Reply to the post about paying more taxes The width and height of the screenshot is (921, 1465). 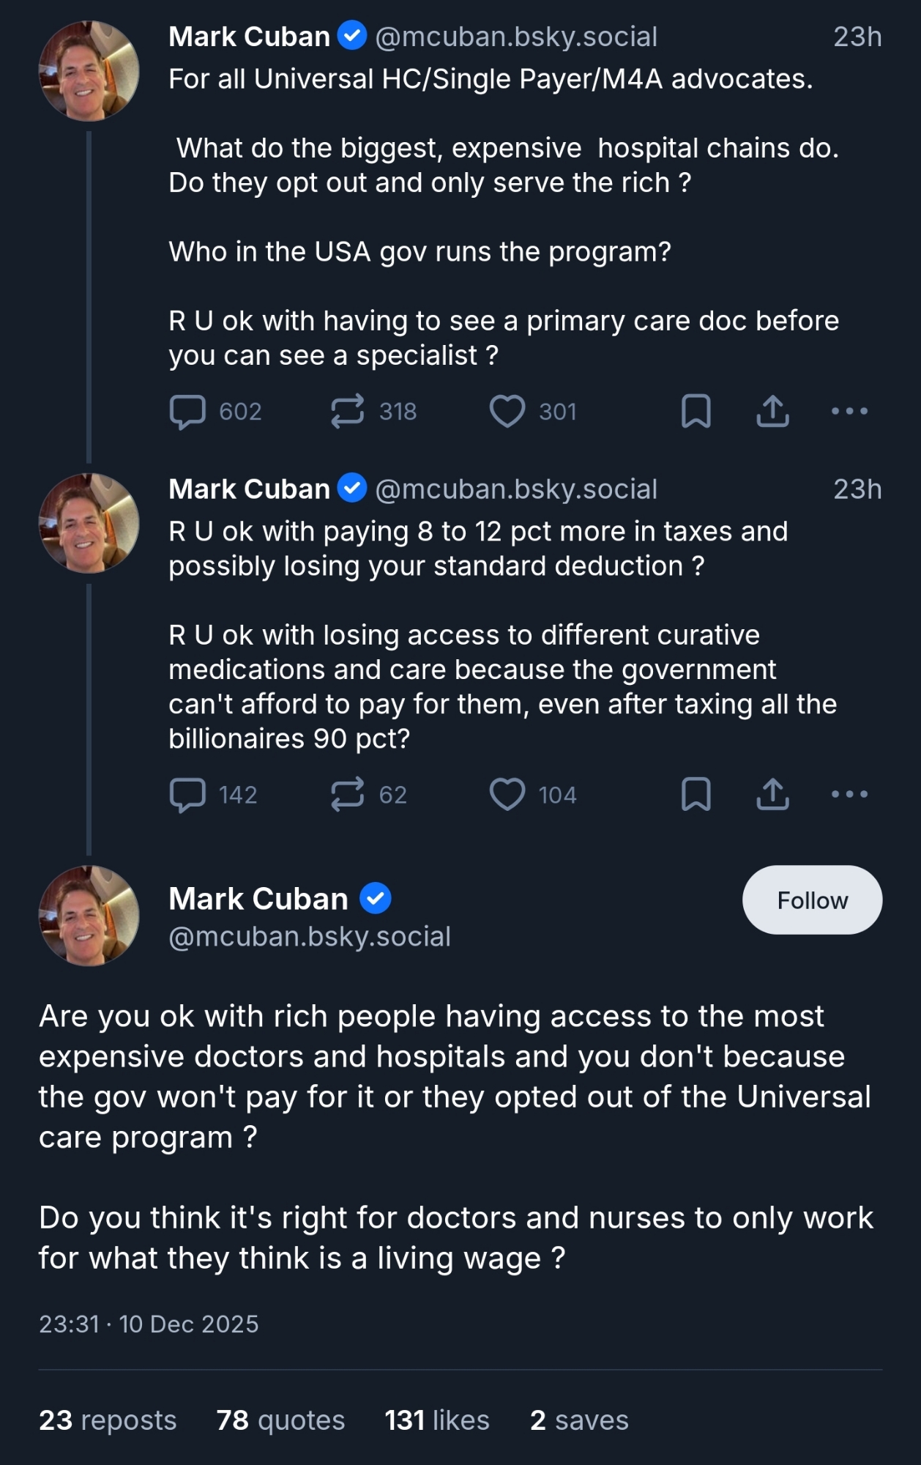point(187,795)
